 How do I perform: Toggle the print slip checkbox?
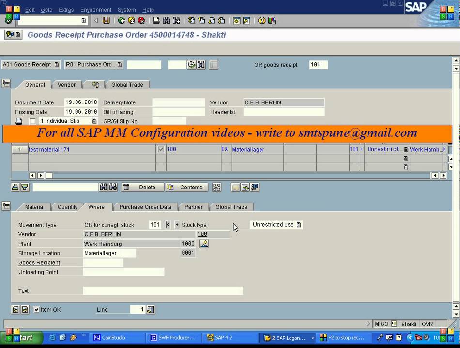pyautogui.click(x=32, y=121)
